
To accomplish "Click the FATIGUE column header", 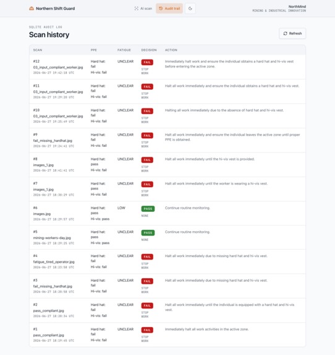I will coord(124,50).
